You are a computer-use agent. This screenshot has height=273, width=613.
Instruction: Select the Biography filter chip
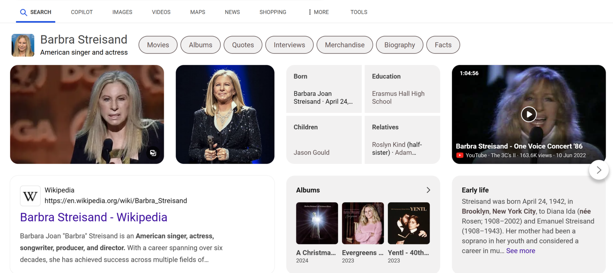point(400,45)
